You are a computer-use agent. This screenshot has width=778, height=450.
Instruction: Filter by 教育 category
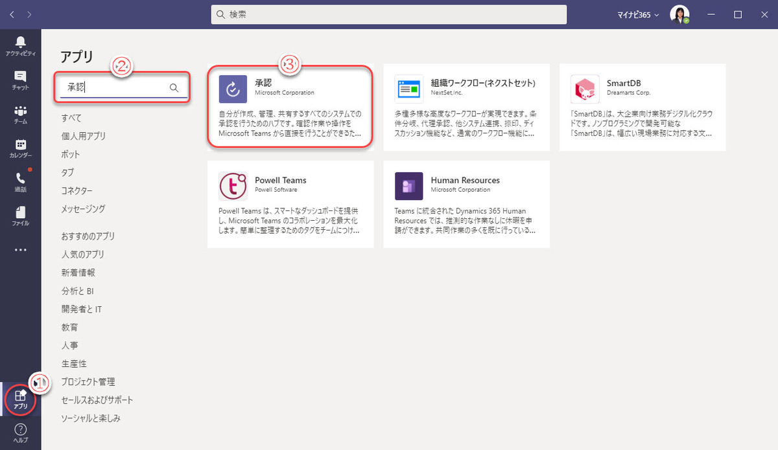tap(70, 327)
